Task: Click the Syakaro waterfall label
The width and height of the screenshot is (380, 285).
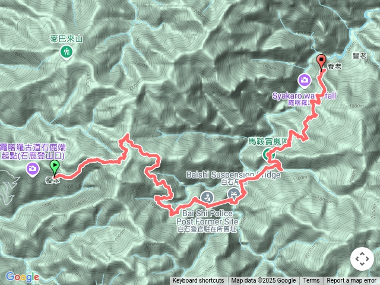Action: (x=304, y=96)
